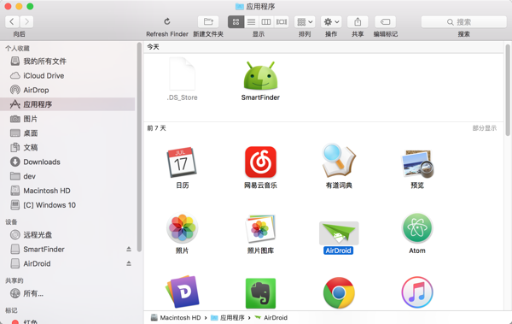The image size is (512, 324).
Task: Click the main content vertical scrollbar
Action: coord(508,90)
